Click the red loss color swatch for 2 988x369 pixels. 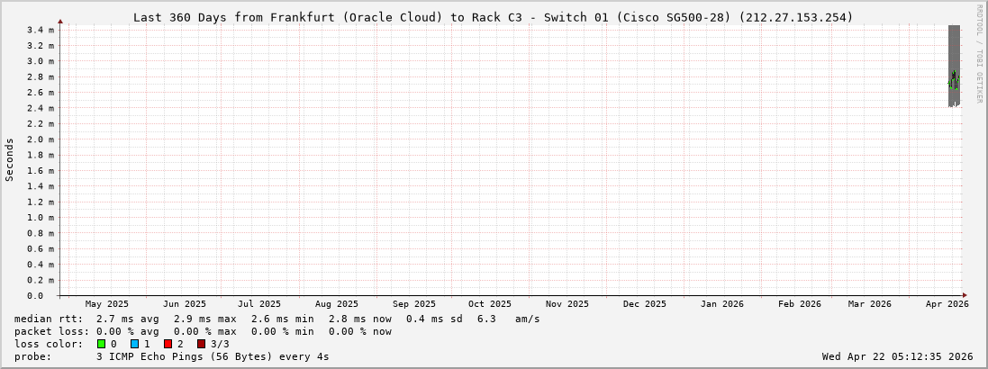[x=168, y=344]
